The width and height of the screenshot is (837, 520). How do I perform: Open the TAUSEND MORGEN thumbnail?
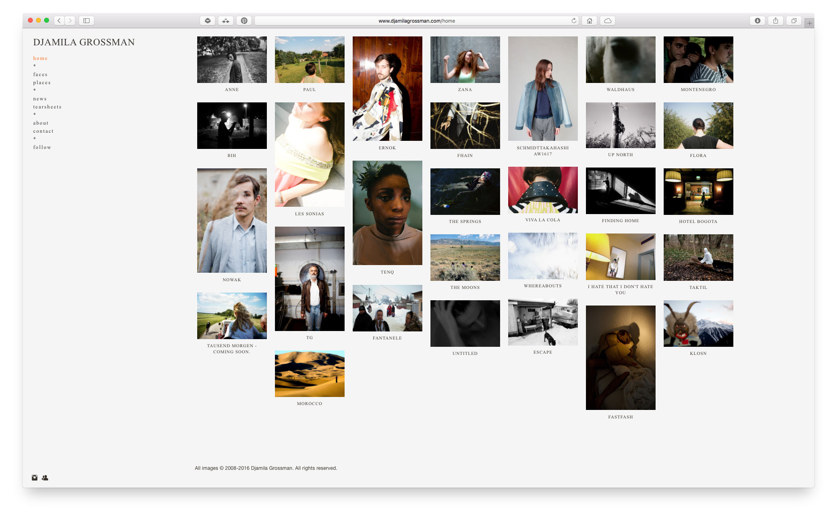pyautogui.click(x=232, y=316)
